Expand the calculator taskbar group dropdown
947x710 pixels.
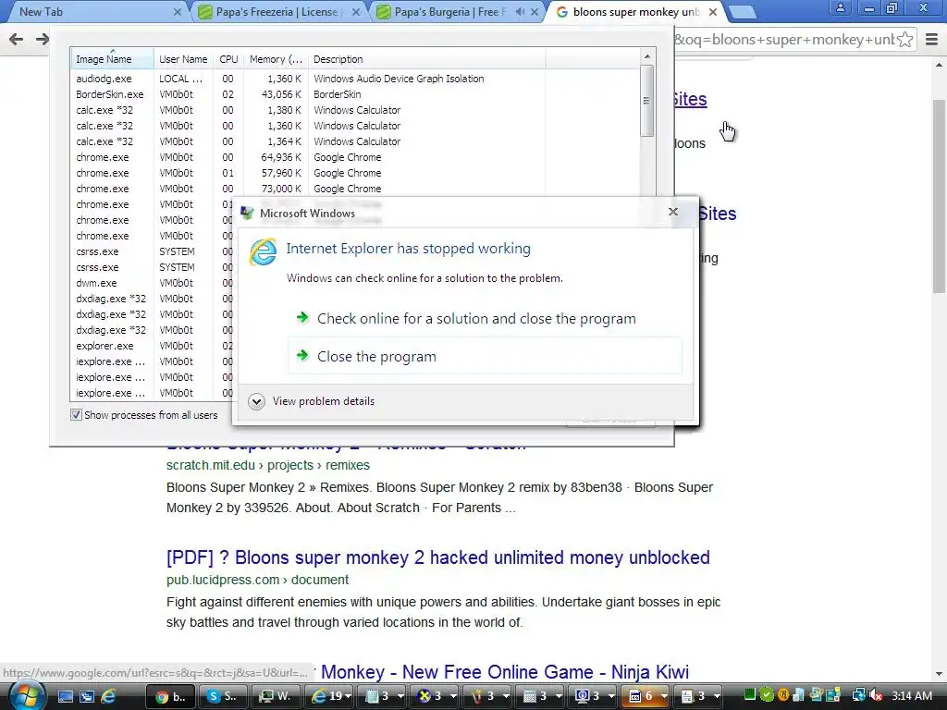(x=559, y=697)
